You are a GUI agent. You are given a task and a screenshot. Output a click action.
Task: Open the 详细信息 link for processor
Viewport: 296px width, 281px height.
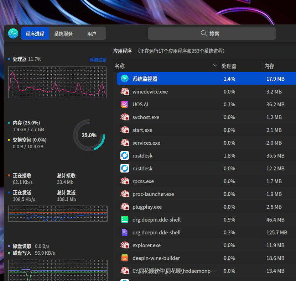(98, 59)
